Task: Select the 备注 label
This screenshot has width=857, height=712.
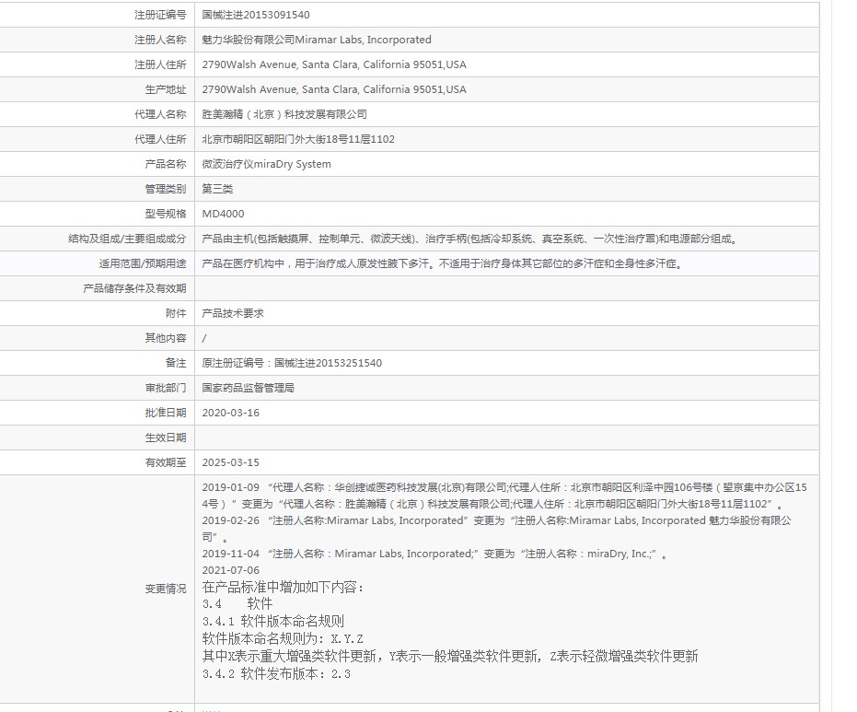Action: tap(176, 363)
